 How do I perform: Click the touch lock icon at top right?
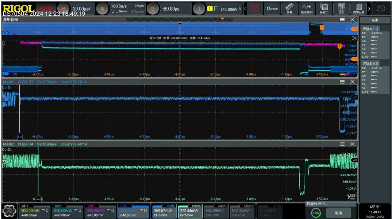[380, 9]
